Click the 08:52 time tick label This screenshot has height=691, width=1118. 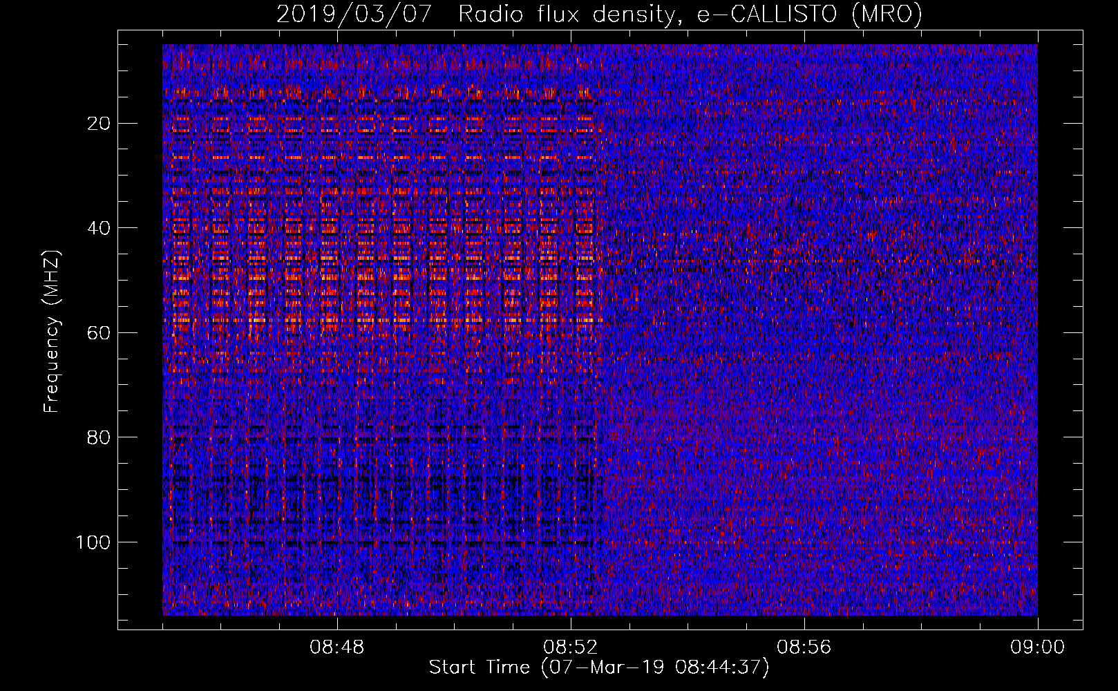click(570, 647)
